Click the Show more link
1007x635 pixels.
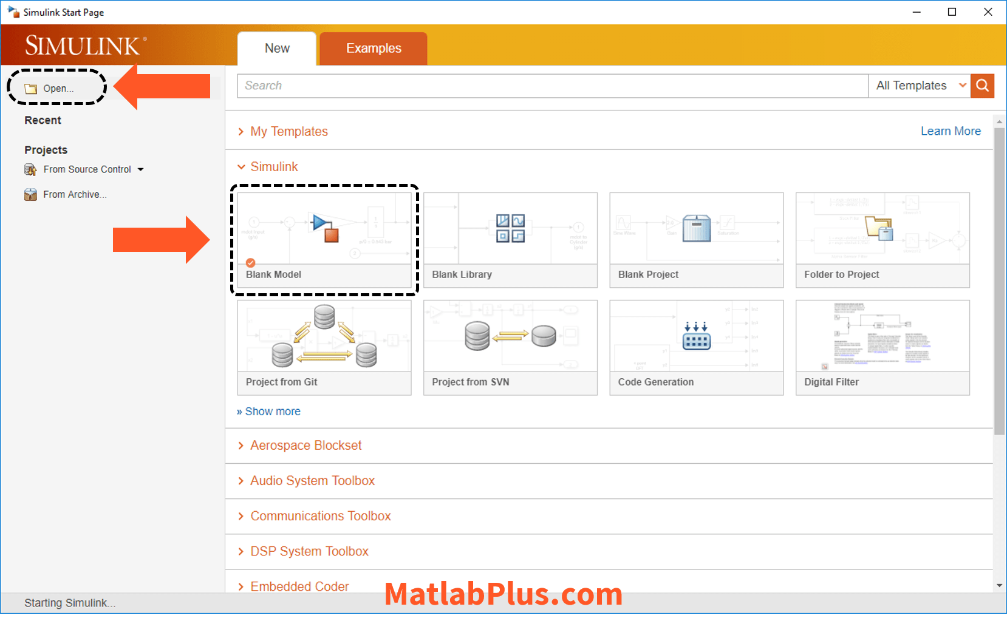(x=268, y=412)
